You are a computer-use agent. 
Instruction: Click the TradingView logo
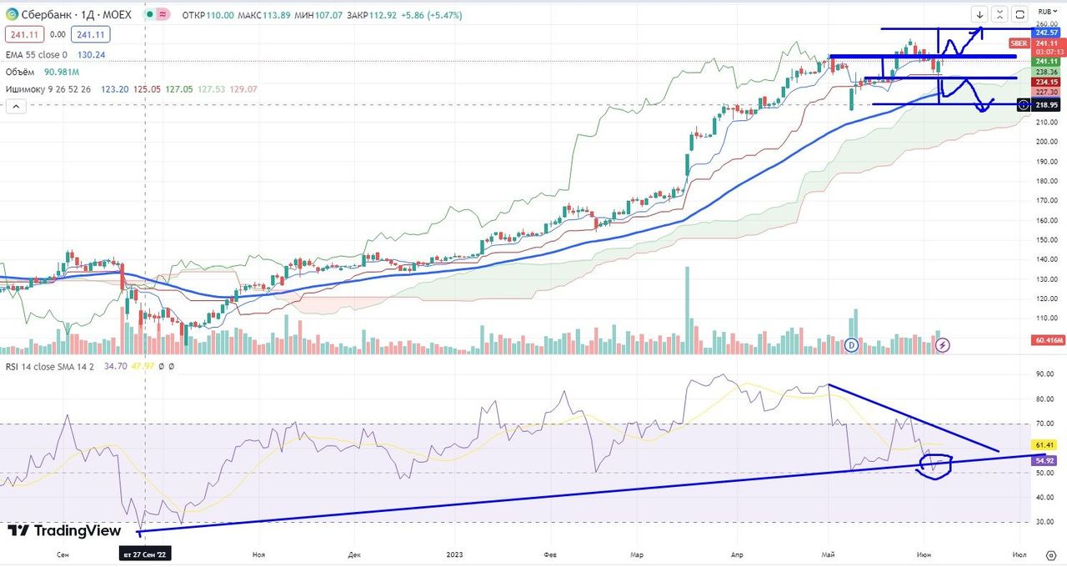point(64,531)
